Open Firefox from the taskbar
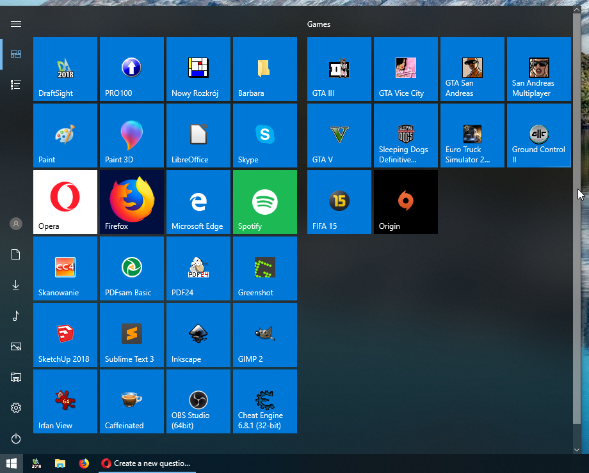Screen dimensions: 589x473 click(x=84, y=463)
